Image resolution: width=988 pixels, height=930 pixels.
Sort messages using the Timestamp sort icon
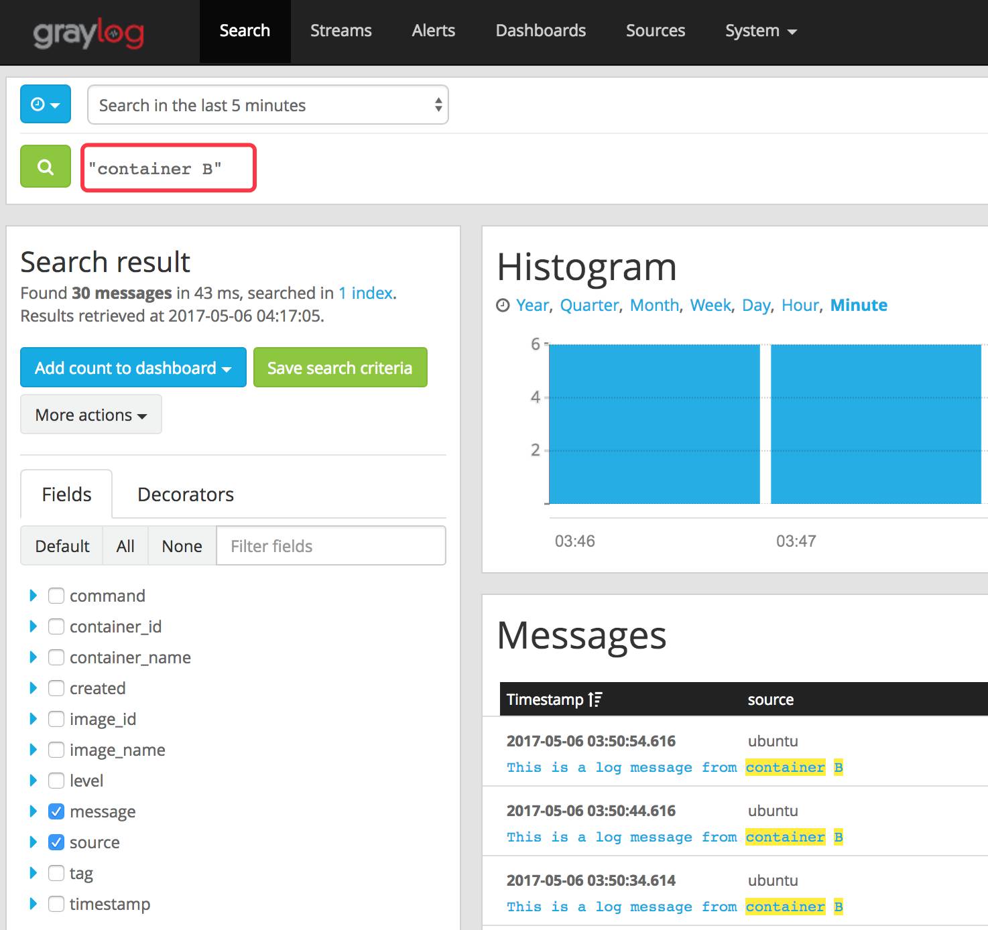coord(594,699)
